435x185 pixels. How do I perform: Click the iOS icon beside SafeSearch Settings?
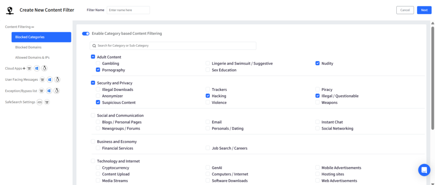pos(40,102)
